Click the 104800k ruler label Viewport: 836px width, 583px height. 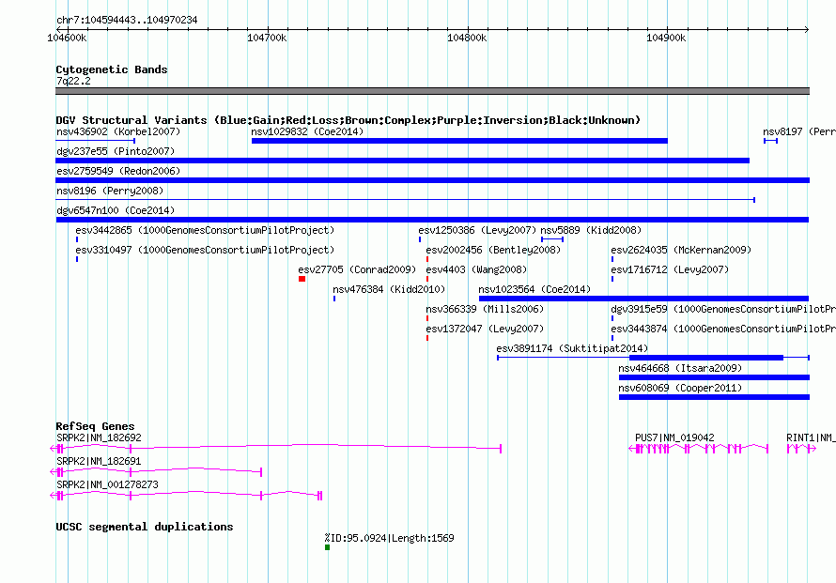467,38
